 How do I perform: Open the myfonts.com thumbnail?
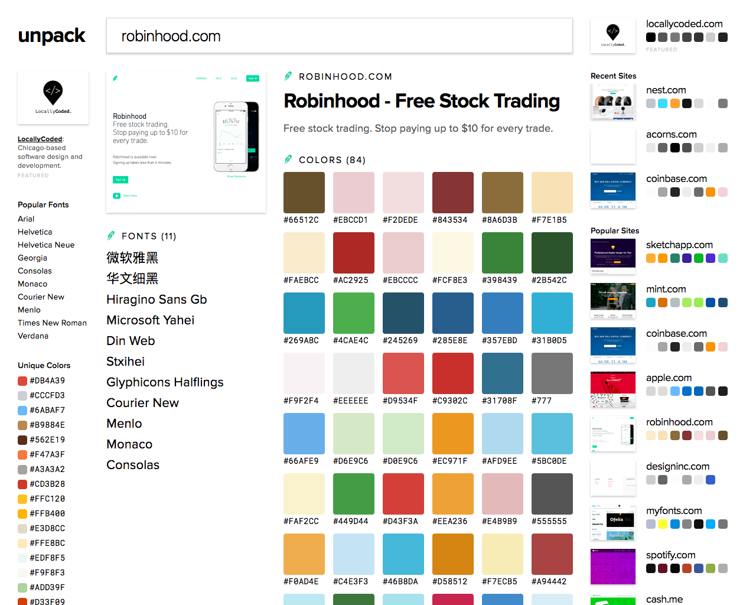point(613,522)
